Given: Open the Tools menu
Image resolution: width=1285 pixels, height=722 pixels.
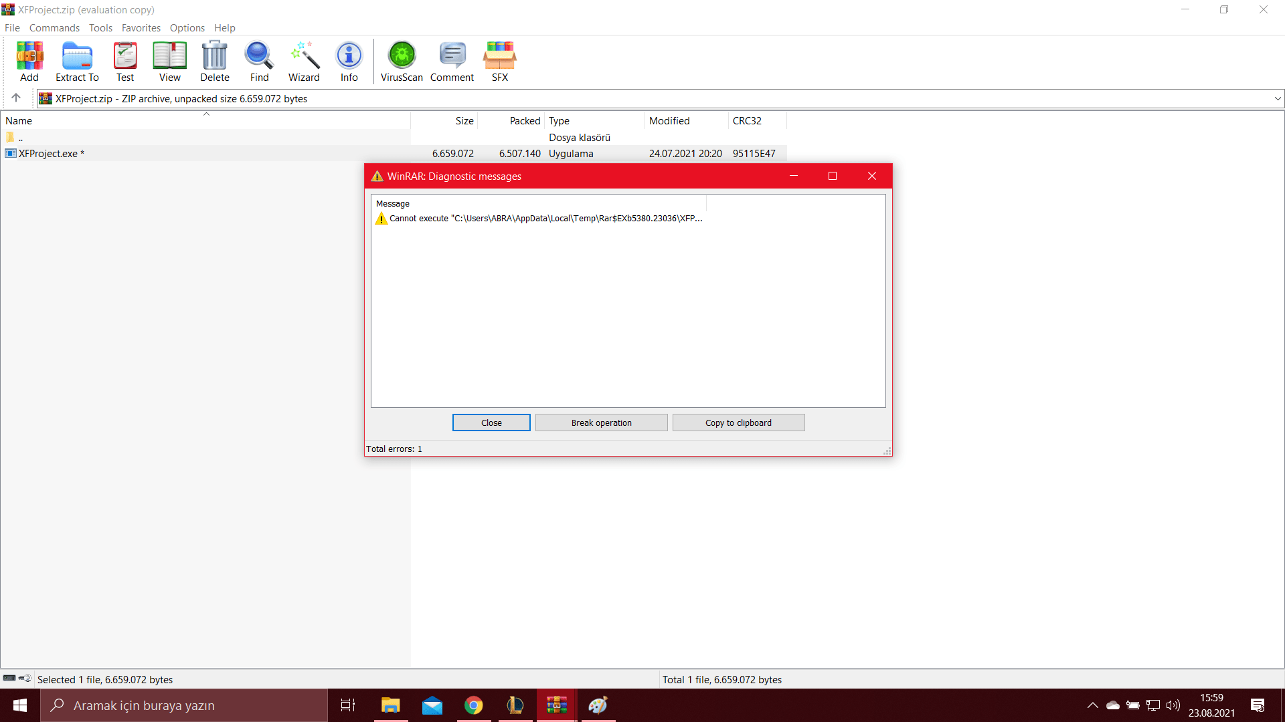Looking at the screenshot, I should [100, 28].
